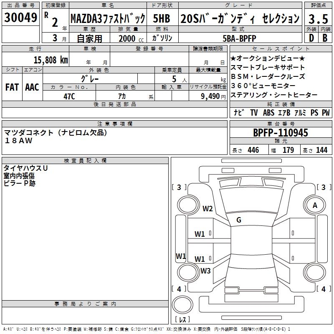Click sales point 360°ビューモニター
The width and height of the screenshot is (334, 334).
pyautogui.click(x=263, y=86)
